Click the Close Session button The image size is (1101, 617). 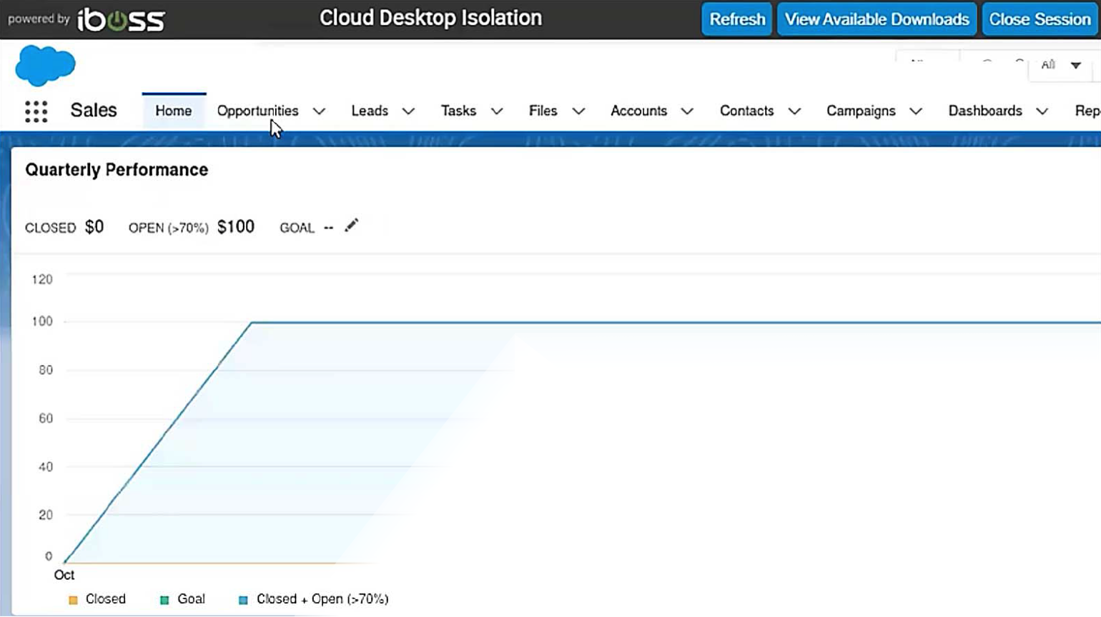[1040, 19]
